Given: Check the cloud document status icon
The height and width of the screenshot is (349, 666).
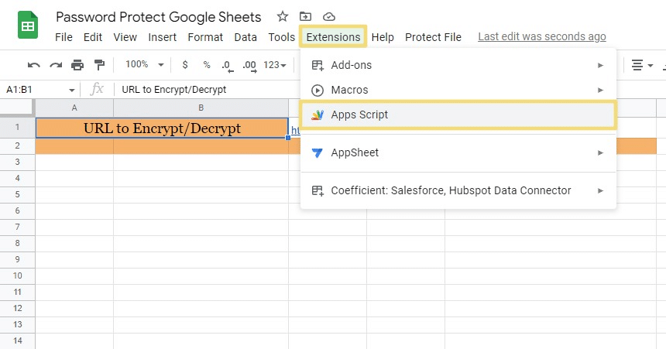Looking at the screenshot, I should pyautogui.click(x=329, y=16).
